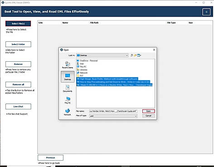Select the Libraries entry
The height and width of the screenshot is (167, 214).
click(x=82, y=70)
